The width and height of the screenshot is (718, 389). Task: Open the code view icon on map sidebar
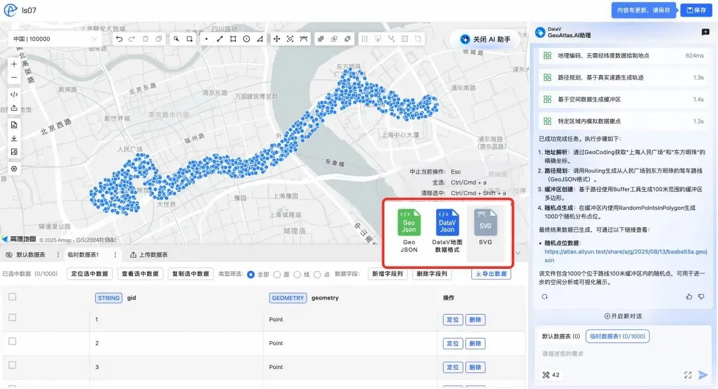click(14, 95)
